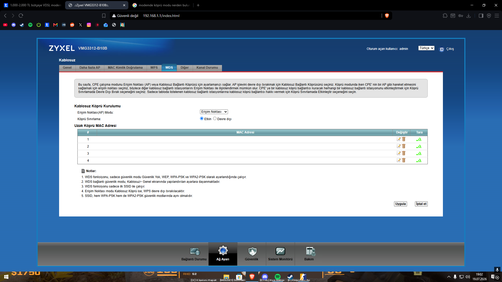502x282 pixels.
Task: Switch to the Daha fazla AP tab
Action: point(90,68)
